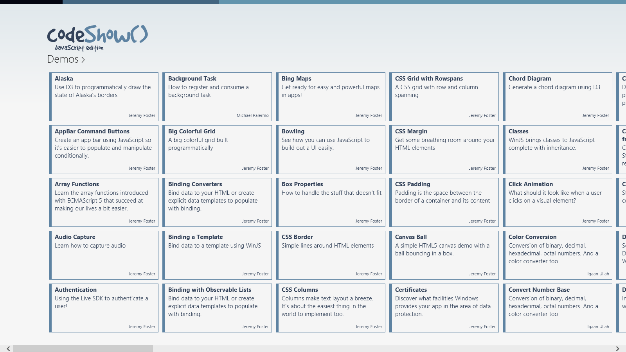Image resolution: width=626 pixels, height=352 pixels.
Task: Click the scroll left arrow
Action: point(8,348)
